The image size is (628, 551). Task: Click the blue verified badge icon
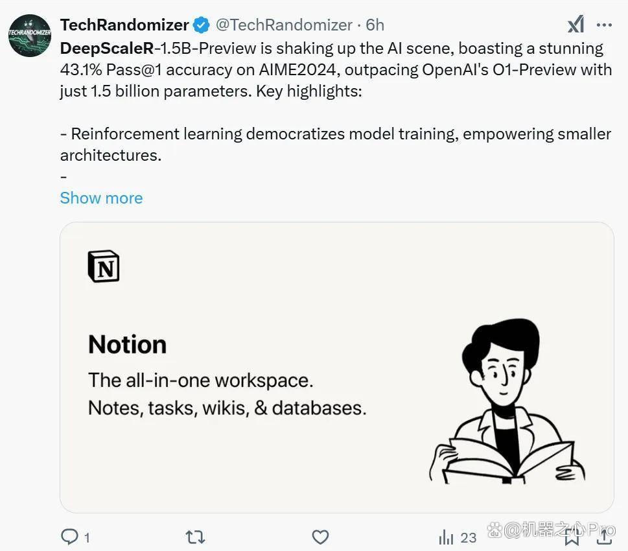point(201,25)
